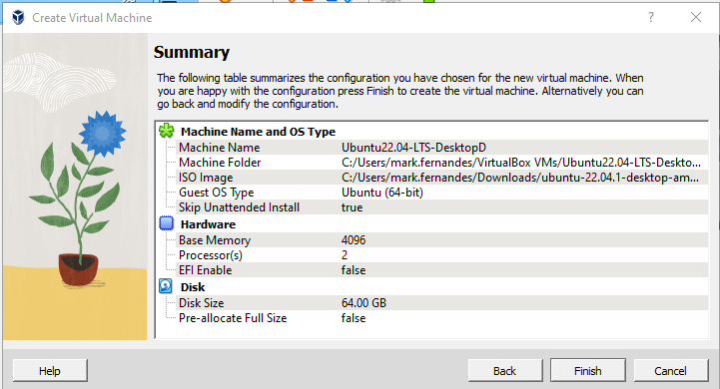Viewport: 720px width, 389px height.
Task: Click the true value for Skip Unattended Install
Action: click(x=353, y=207)
